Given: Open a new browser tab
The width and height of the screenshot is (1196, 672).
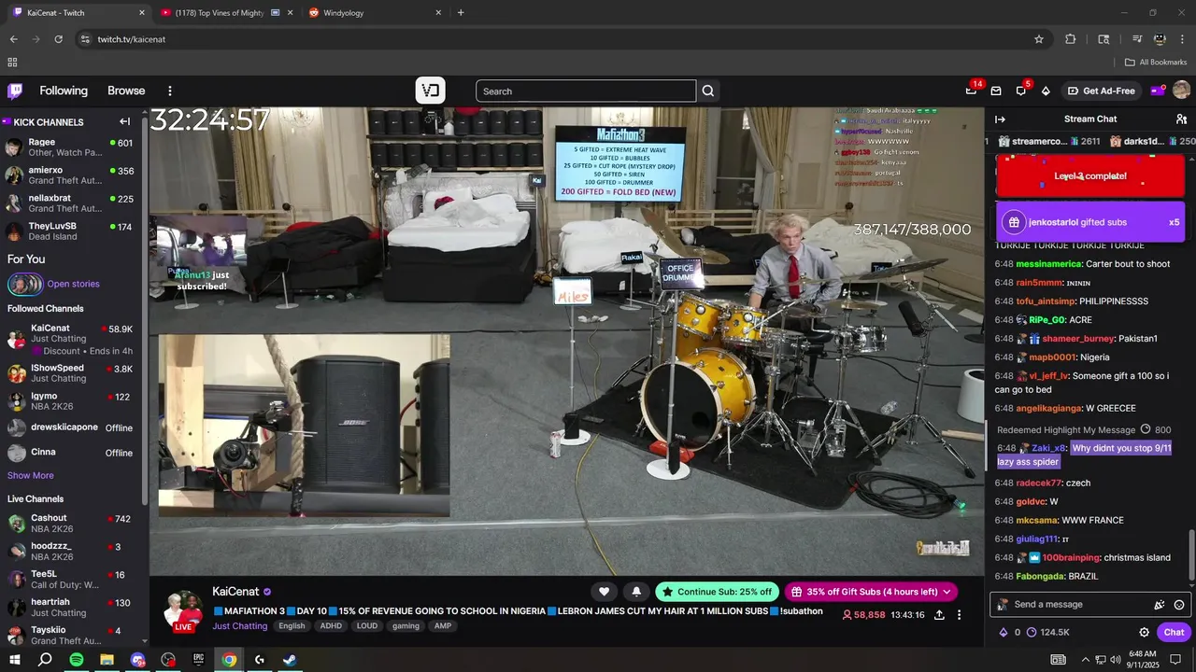Looking at the screenshot, I should click(461, 13).
